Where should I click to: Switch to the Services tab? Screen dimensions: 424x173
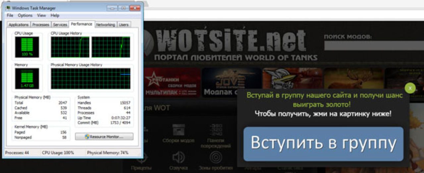60,25
